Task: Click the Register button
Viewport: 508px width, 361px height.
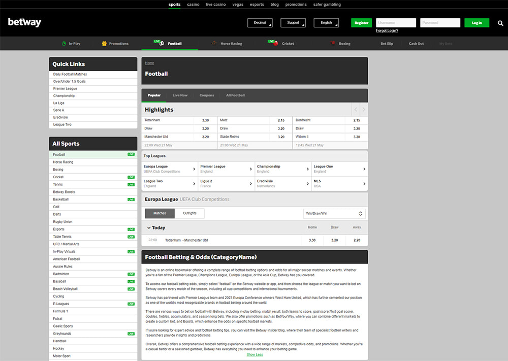Action: [361, 23]
